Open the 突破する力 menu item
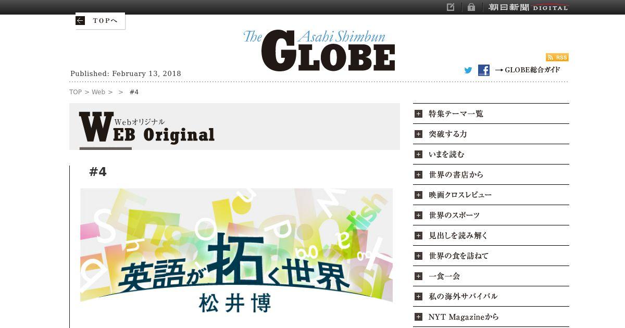This screenshot has width=625, height=328. coord(491,134)
